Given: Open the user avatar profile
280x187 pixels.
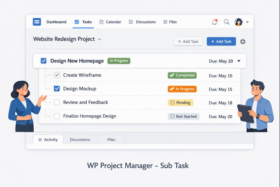Looking at the screenshot, I should coord(239,22).
